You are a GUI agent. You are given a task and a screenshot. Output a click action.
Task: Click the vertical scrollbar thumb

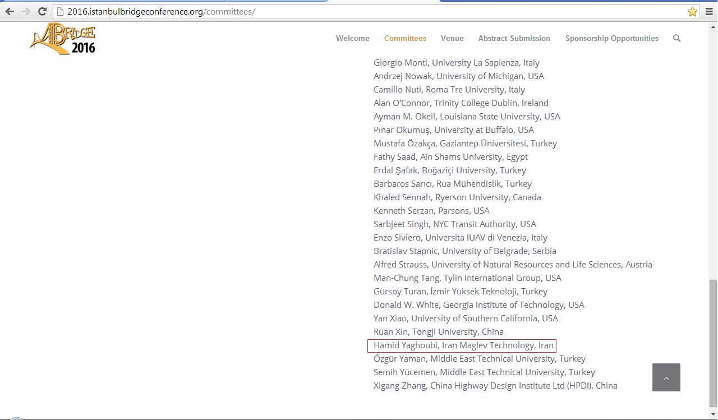713,341
